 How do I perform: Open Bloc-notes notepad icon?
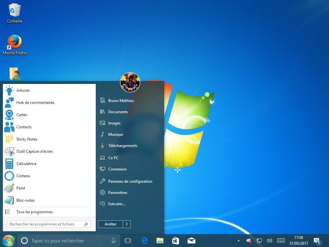(x=9, y=200)
